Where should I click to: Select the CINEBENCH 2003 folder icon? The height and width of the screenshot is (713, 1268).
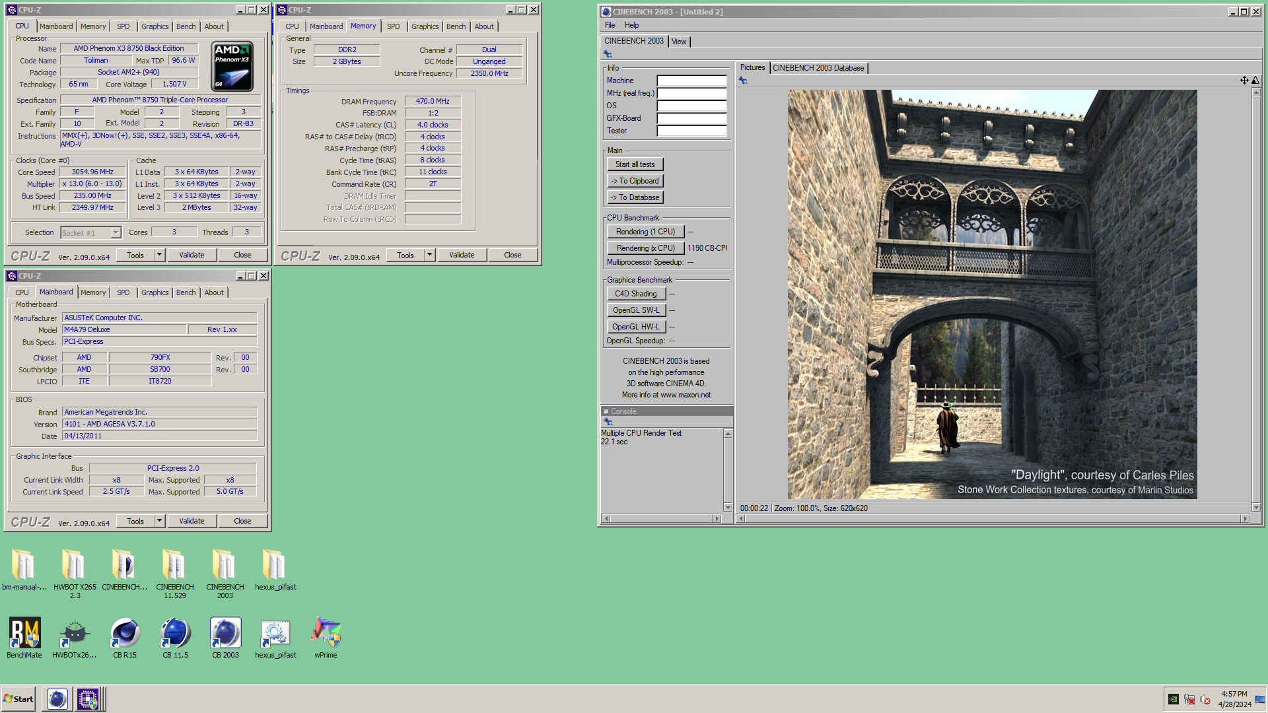pos(225,574)
